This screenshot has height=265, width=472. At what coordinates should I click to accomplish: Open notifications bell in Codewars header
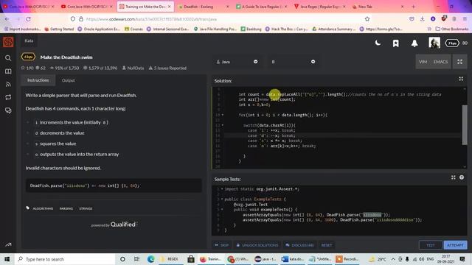click(414, 43)
